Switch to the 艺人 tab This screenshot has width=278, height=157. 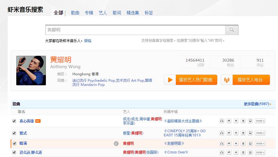point(103,13)
